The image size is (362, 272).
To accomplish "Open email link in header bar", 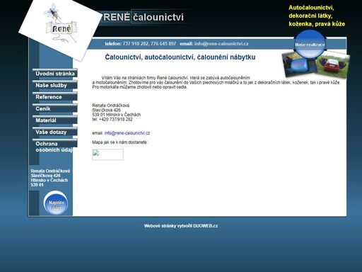I will [221, 44].
